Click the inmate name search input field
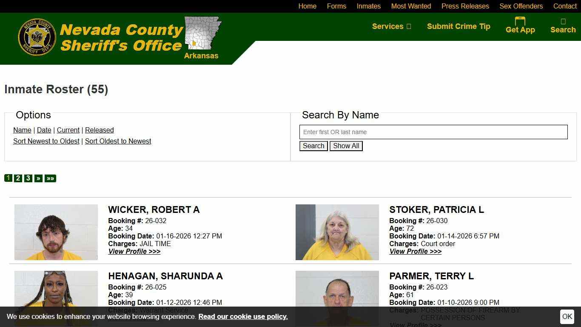Screen dimensions: 581x327 (x=433, y=132)
